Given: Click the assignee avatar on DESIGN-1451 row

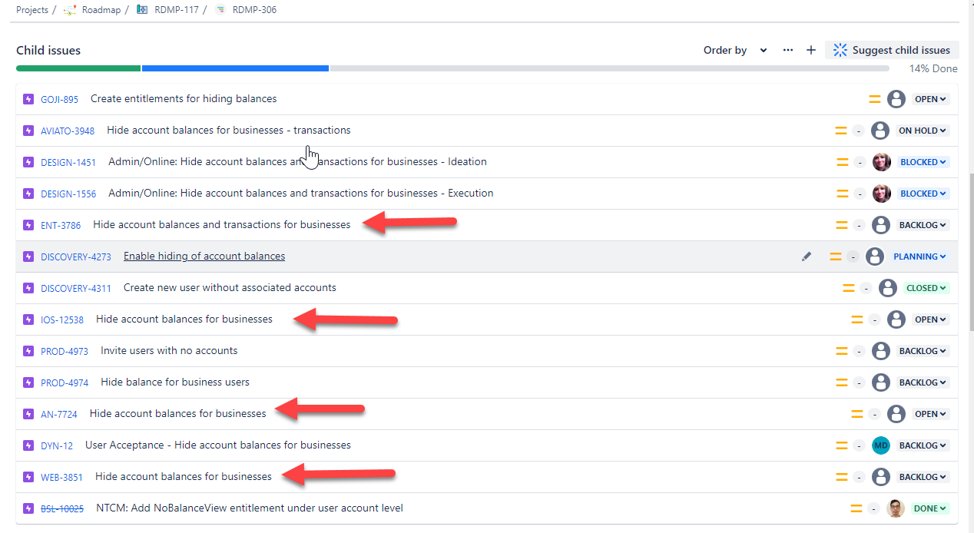Looking at the screenshot, I should point(881,162).
